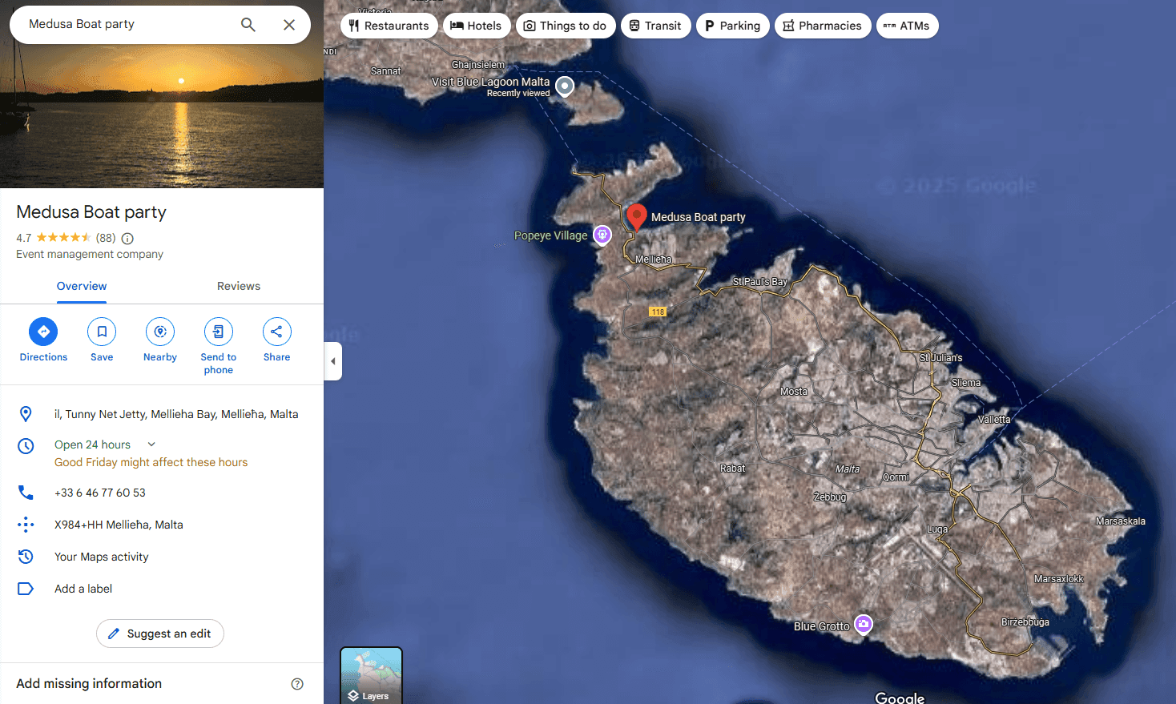
Task: Click the (88) reviews count
Action: point(106,238)
